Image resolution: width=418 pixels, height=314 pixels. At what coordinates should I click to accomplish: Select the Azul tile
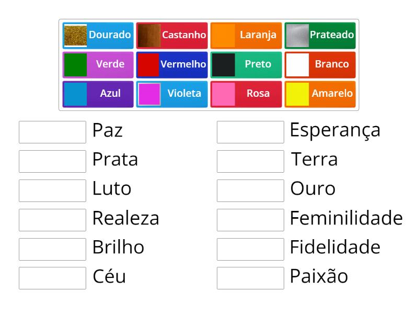[97, 94]
